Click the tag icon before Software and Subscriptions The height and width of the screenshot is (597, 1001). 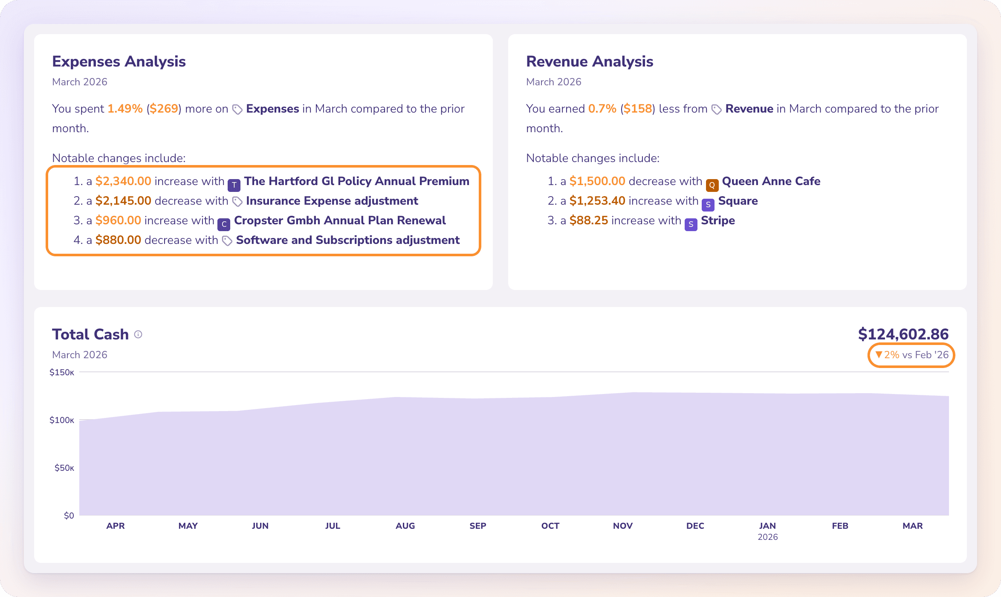227,241
